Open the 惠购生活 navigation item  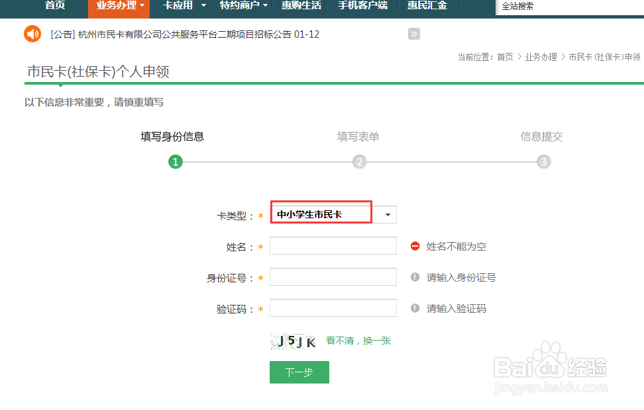click(301, 6)
